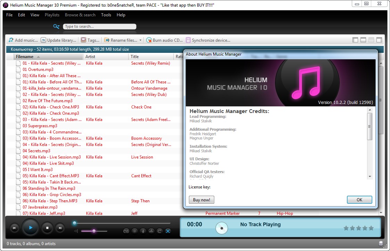Click the credits scrollbar down arrow

[370, 177]
